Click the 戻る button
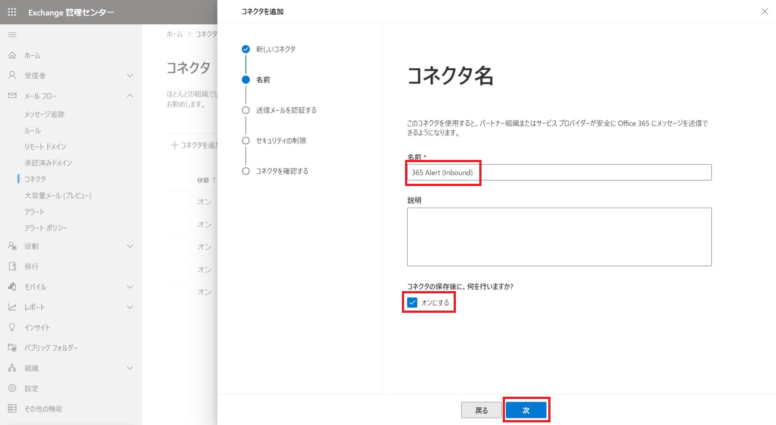Viewport: 776px width, 425px height. point(481,410)
